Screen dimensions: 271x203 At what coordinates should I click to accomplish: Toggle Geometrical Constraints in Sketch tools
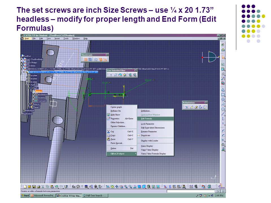(x=100, y=59)
